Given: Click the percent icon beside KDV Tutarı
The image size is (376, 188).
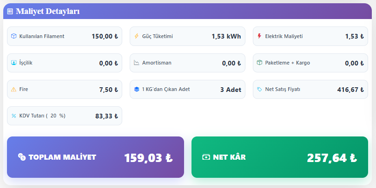Looking at the screenshot, I should coord(13,116).
